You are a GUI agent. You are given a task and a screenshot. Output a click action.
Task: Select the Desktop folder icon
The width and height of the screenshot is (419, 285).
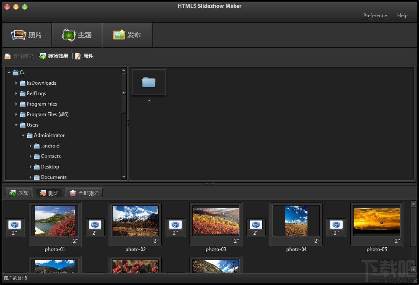tap(37, 167)
